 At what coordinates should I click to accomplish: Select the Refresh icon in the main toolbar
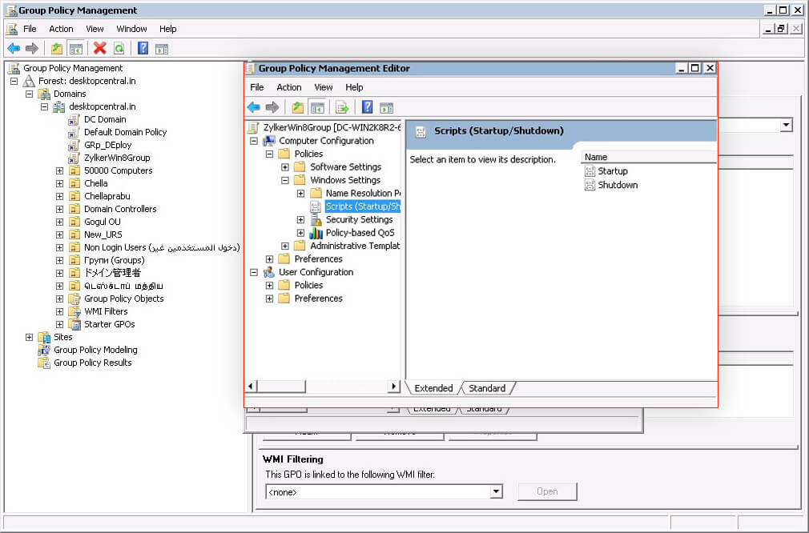pos(118,48)
